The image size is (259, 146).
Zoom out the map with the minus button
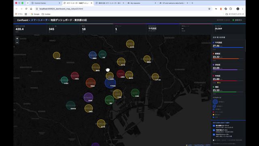click(x=17, y=43)
